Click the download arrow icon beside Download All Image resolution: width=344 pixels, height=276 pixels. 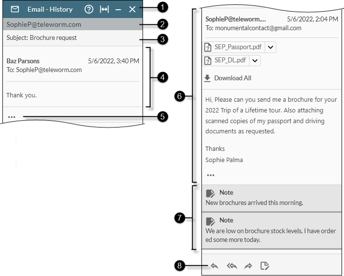coord(207,78)
